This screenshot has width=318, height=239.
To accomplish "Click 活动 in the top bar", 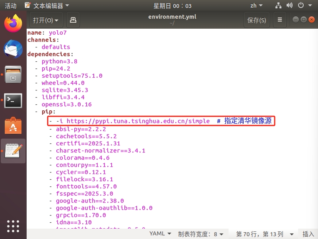I will click(10, 5).
